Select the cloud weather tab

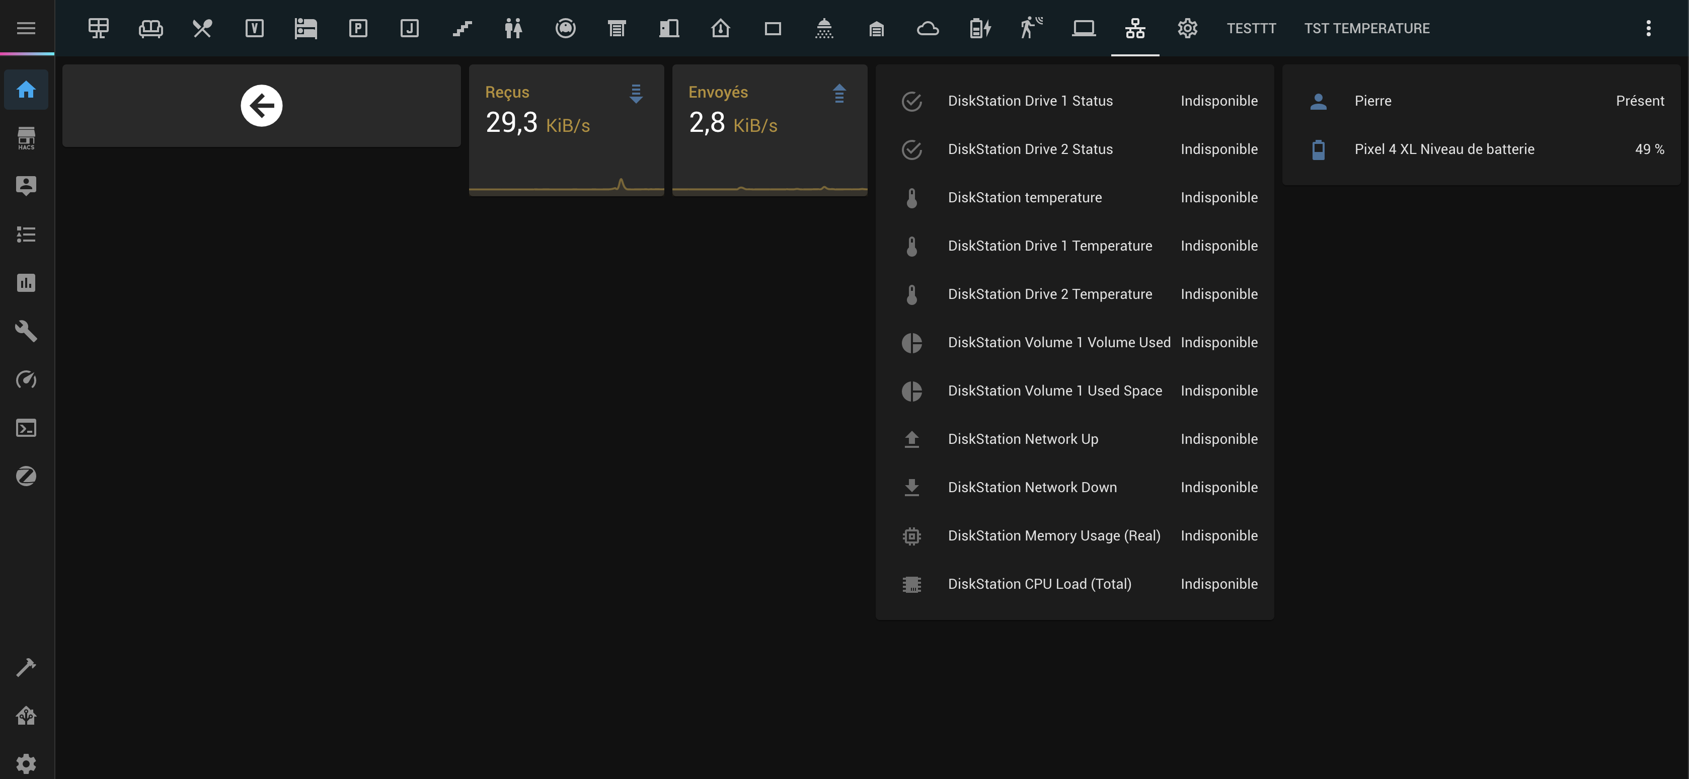click(x=927, y=28)
